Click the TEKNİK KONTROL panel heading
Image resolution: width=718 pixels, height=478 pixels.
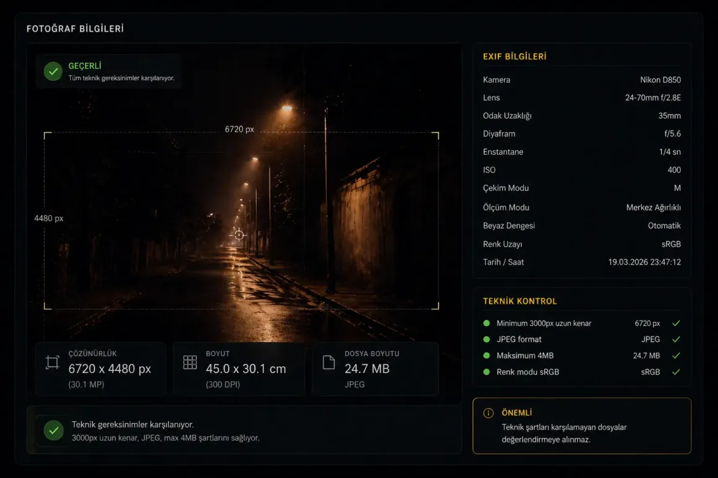pos(519,302)
